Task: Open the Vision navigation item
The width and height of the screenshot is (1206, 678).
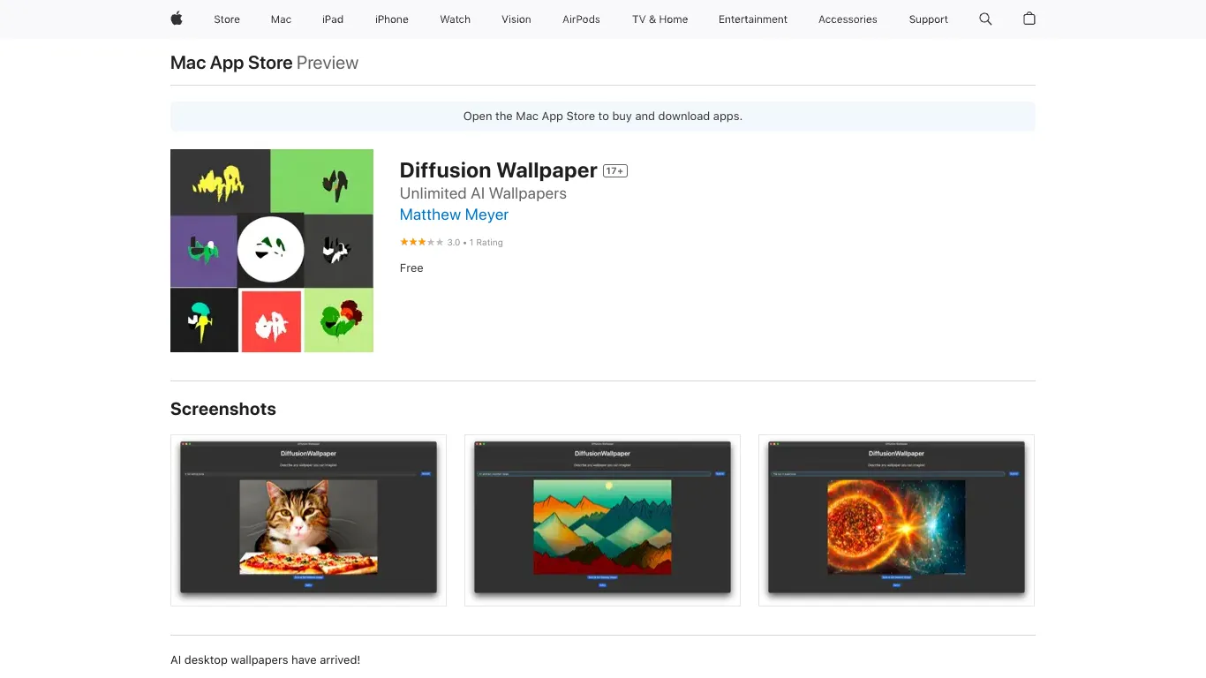Action: (x=516, y=19)
